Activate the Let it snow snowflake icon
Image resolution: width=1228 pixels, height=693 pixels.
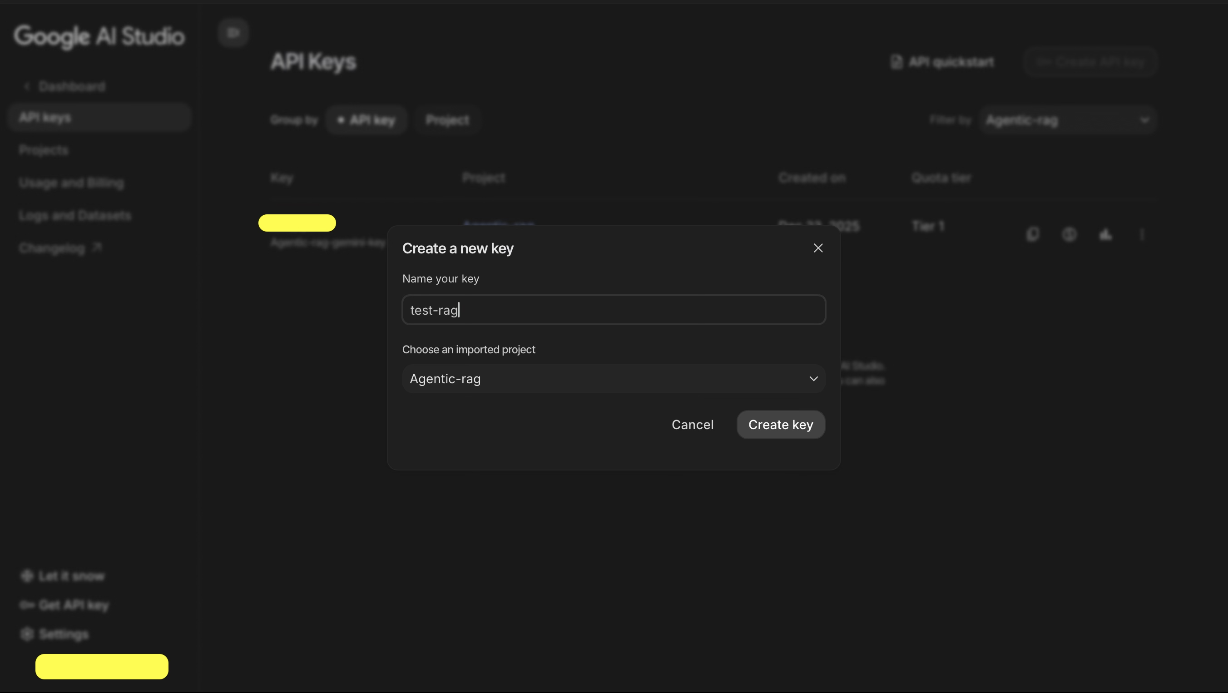[x=27, y=575]
